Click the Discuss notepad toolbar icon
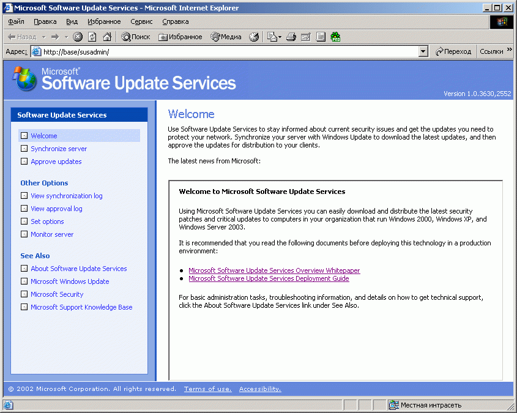Screen dimensions: 517x413 [321, 37]
